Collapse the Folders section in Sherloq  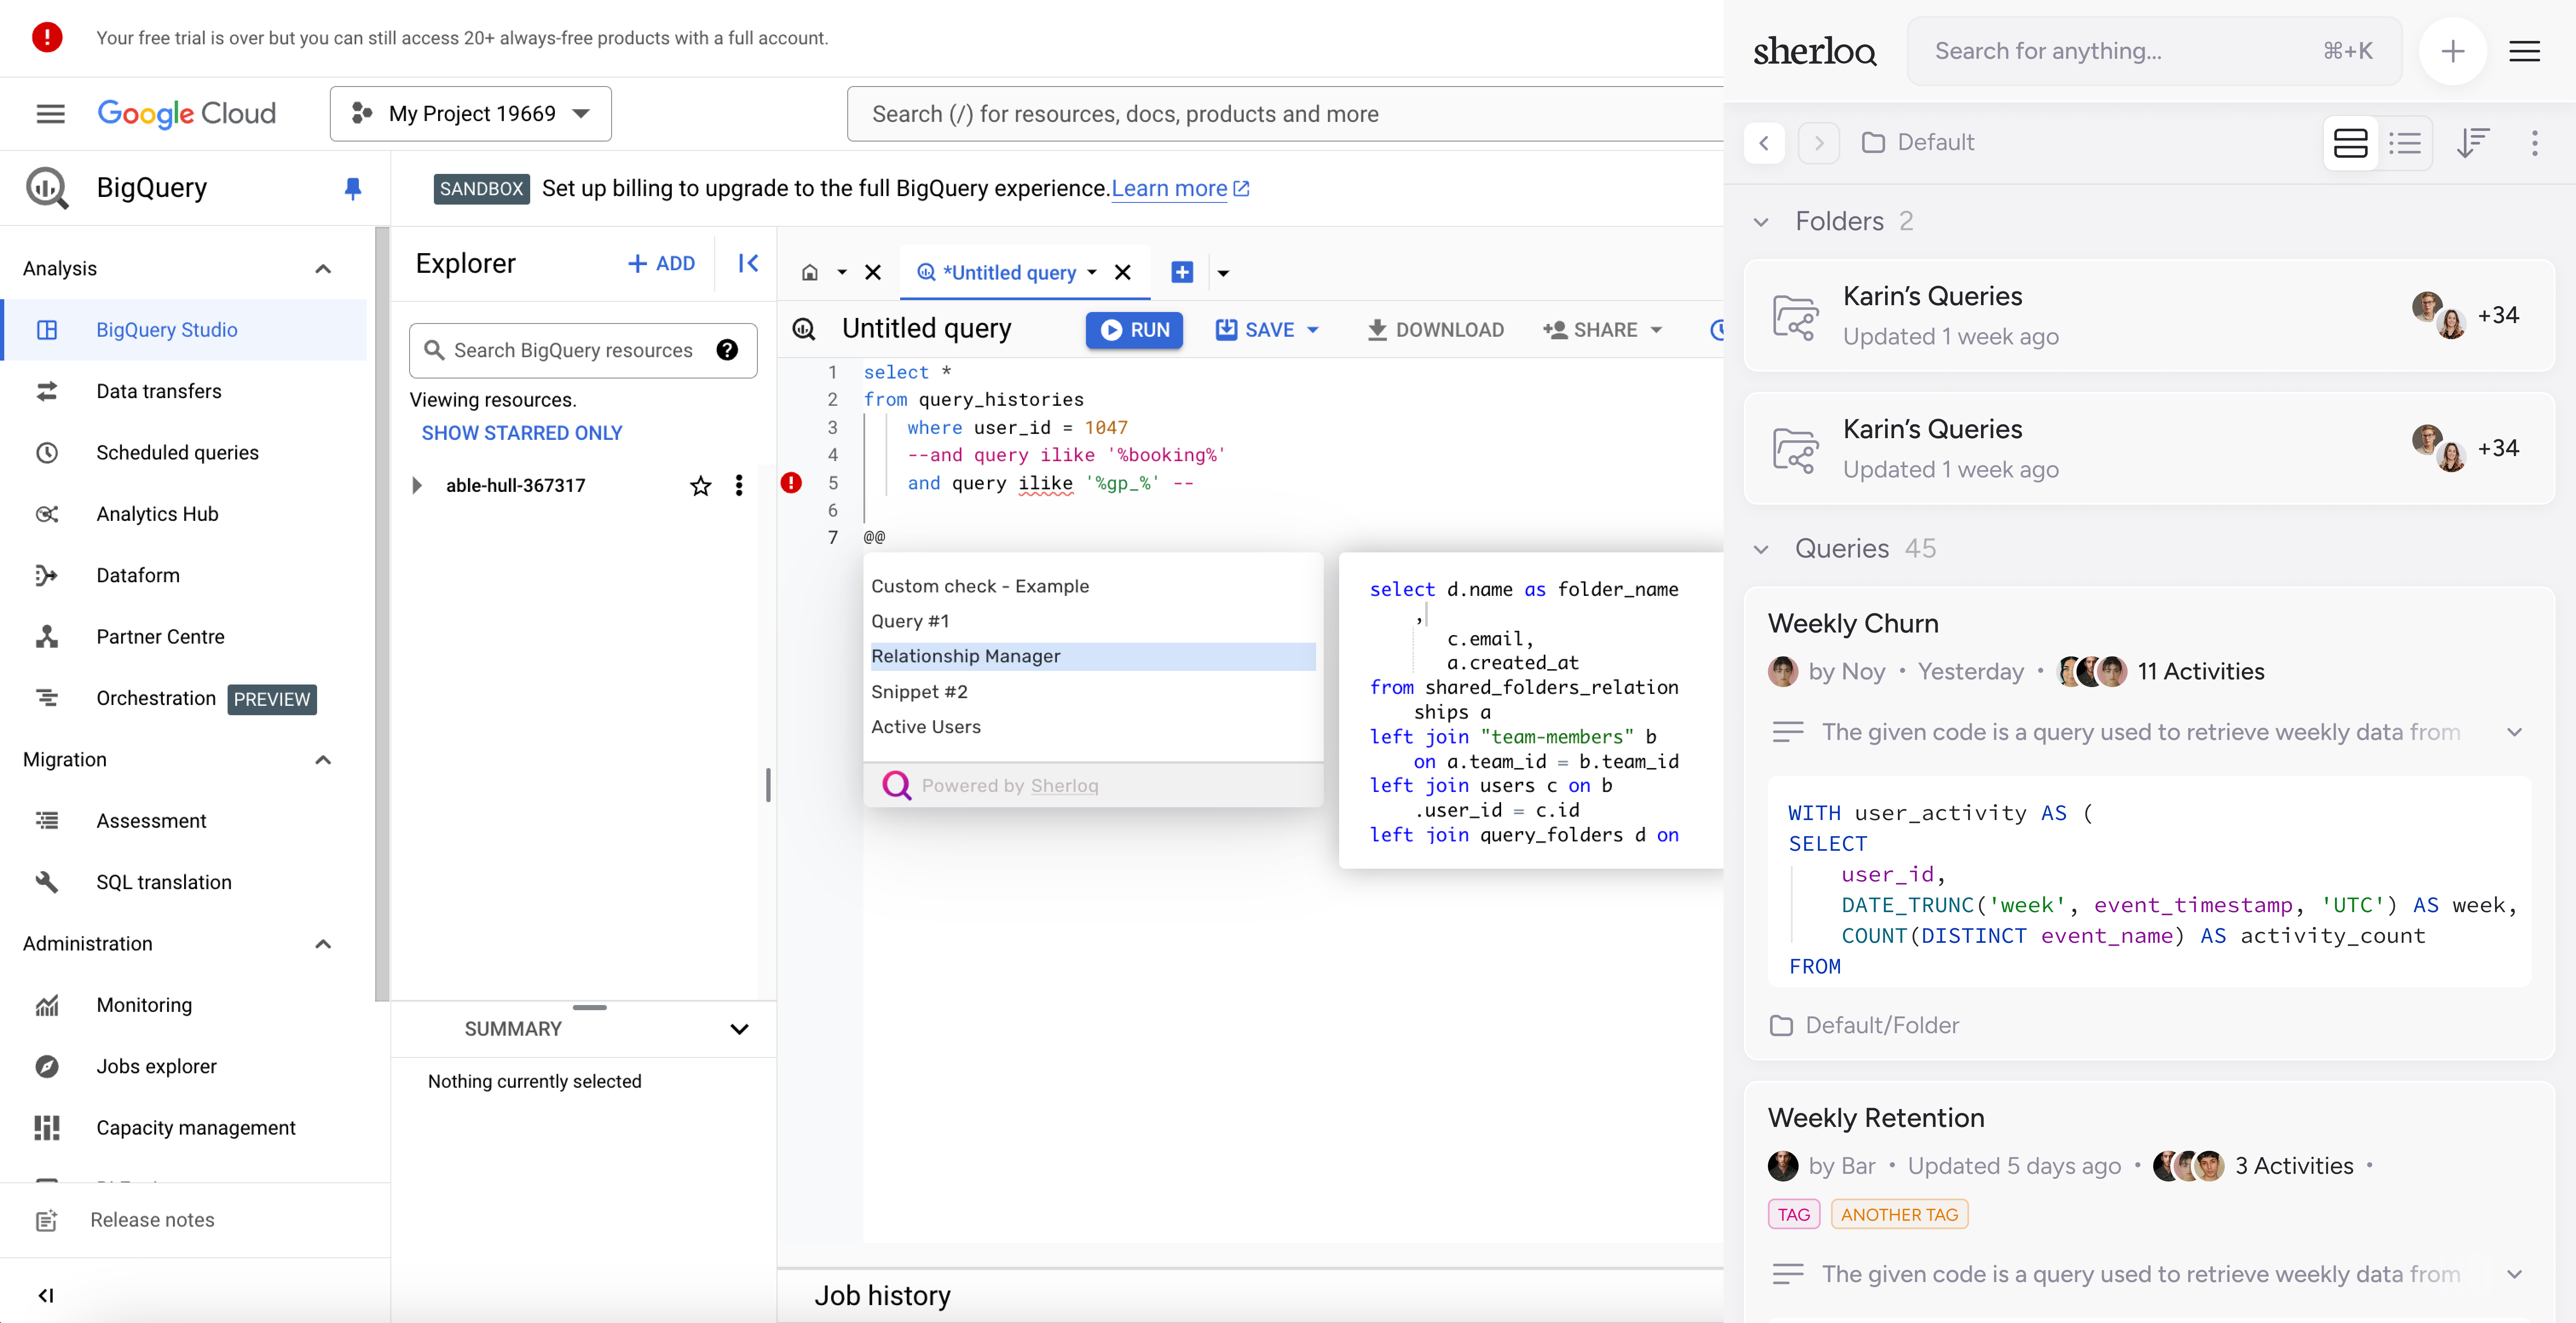1762,222
